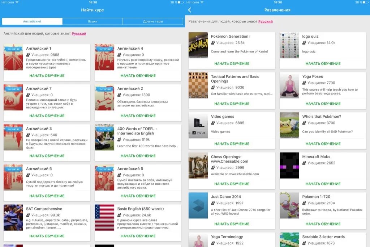The width and height of the screenshot is (370, 247).
Task: Start Tactical Patterns and Basic Openings course
Action: 232,104
